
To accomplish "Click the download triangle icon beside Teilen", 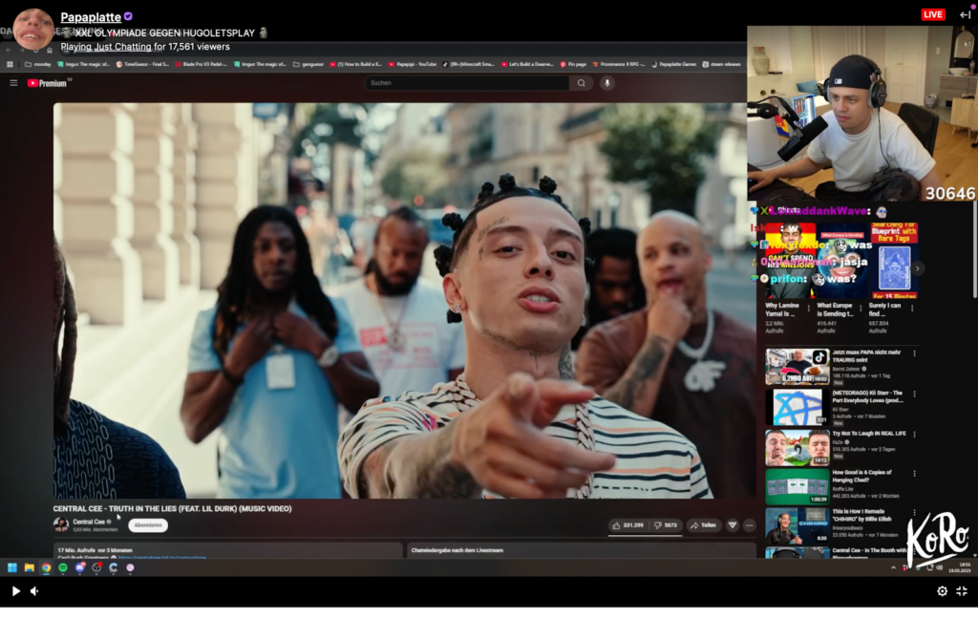I will (x=733, y=525).
